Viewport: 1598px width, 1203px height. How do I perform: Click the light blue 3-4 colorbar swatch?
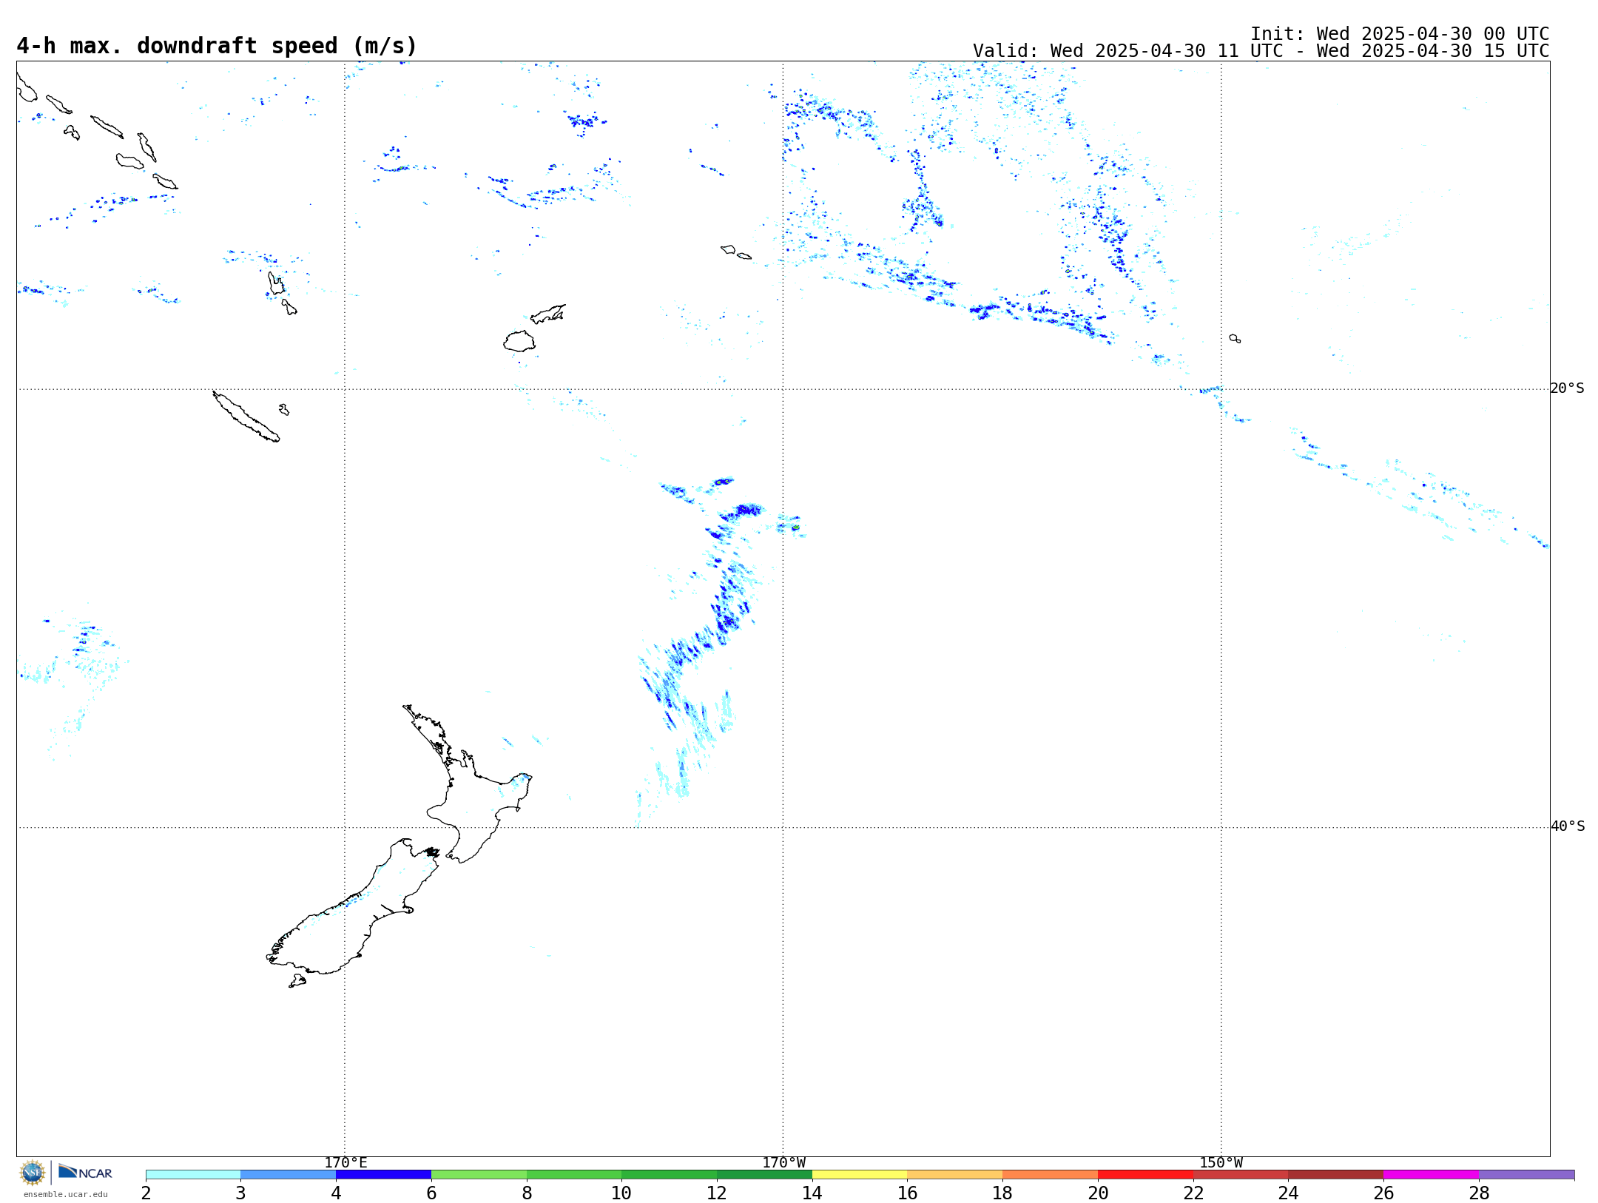pyautogui.click(x=288, y=1175)
